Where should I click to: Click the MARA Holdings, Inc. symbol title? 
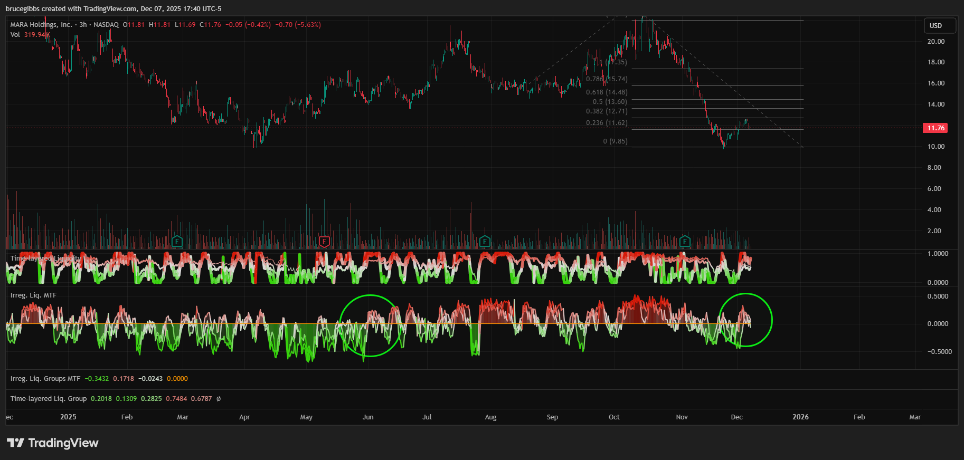coord(41,25)
